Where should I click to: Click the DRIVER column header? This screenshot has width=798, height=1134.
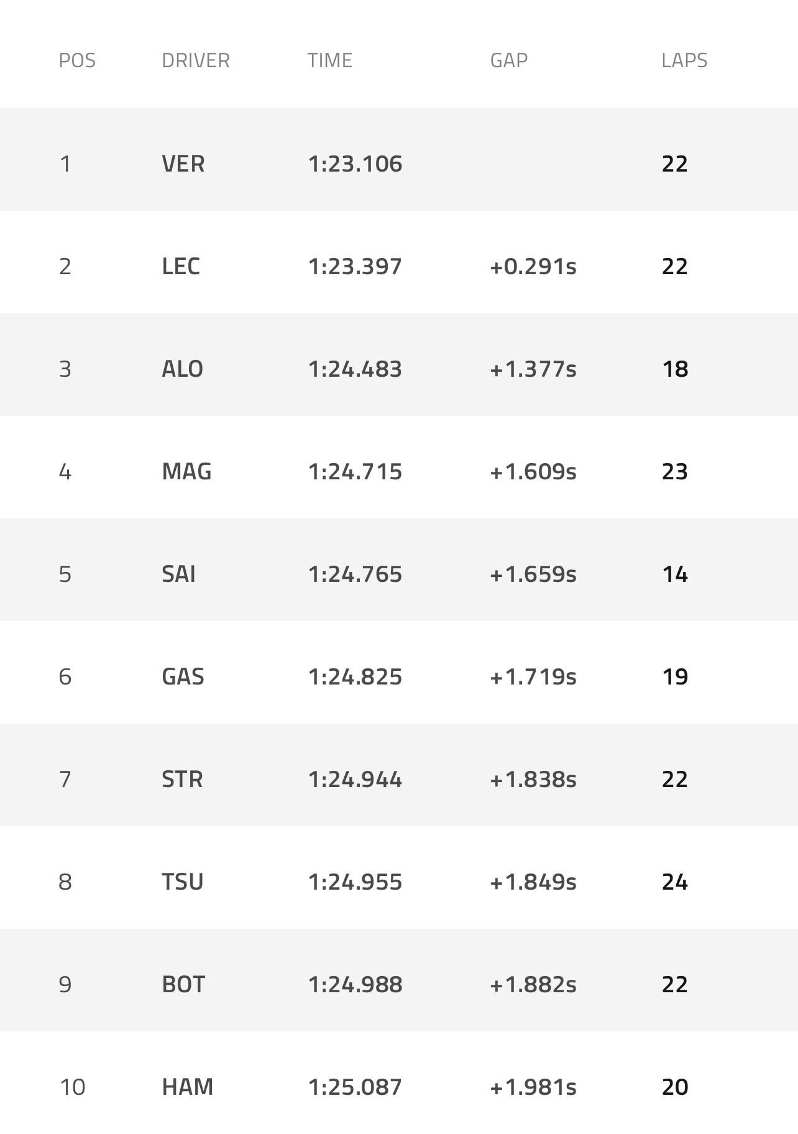click(195, 60)
